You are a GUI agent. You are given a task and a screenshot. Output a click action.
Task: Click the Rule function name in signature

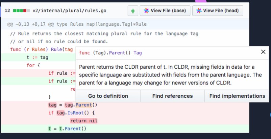pos(56,49)
